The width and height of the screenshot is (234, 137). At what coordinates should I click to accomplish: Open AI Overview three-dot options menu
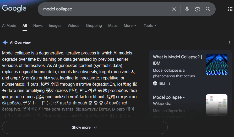point(229,43)
